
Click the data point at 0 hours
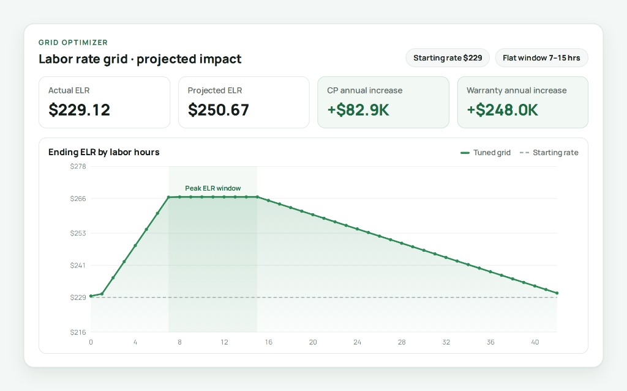coord(91,296)
